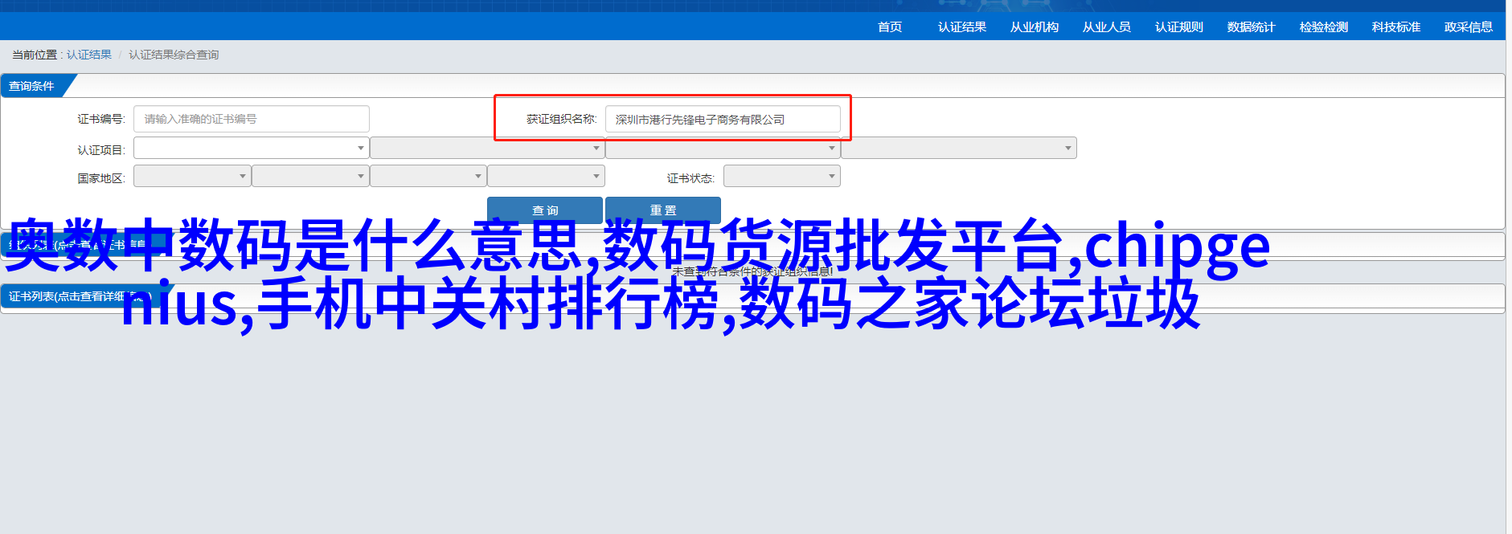Click the 当前位置 breadcrumb label
The height and width of the screenshot is (534, 1512).
tap(35, 55)
